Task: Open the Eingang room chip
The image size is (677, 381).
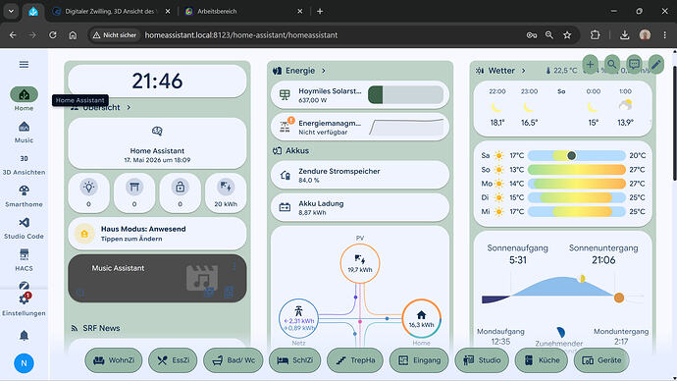Action: point(419,360)
